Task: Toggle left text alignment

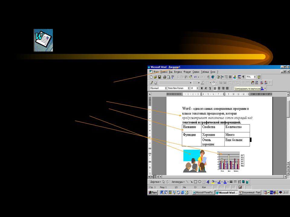Action: click(x=215, y=88)
